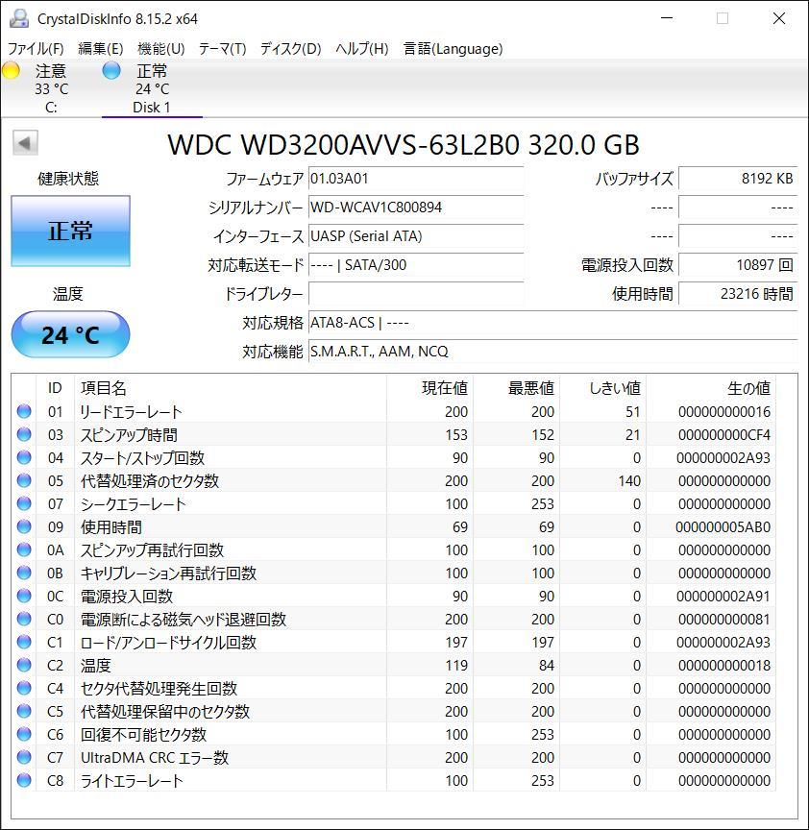Click threshold value 140
The image size is (809, 830).
629,480
